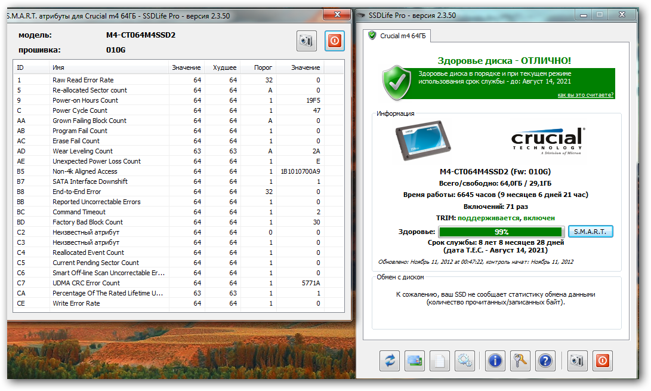Click red power icon in SSDLife main toolbar
The width and height of the screenshot is (651, 391).
601,360
